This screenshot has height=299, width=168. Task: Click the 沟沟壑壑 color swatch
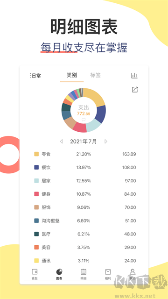point(36,221)
